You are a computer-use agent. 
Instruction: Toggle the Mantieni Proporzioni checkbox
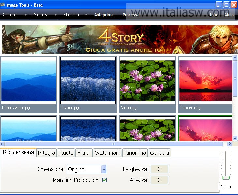coord(104,180)
